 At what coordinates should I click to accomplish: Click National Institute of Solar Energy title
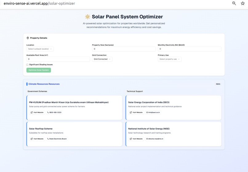tap(149, 129)
